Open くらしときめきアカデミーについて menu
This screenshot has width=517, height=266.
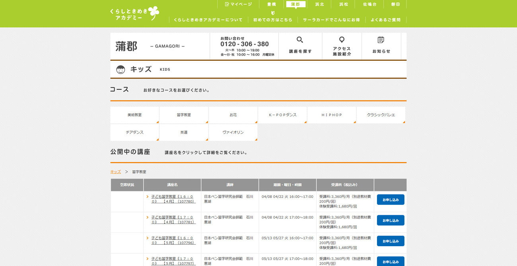208,20
